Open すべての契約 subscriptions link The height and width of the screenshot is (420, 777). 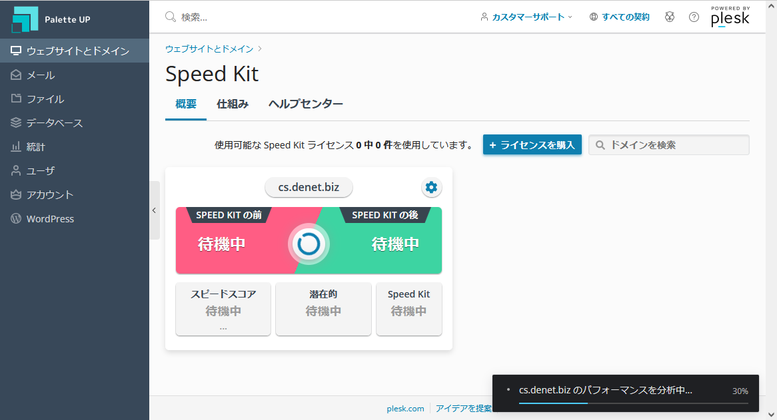pyautogui.click(x=625, y=17)
